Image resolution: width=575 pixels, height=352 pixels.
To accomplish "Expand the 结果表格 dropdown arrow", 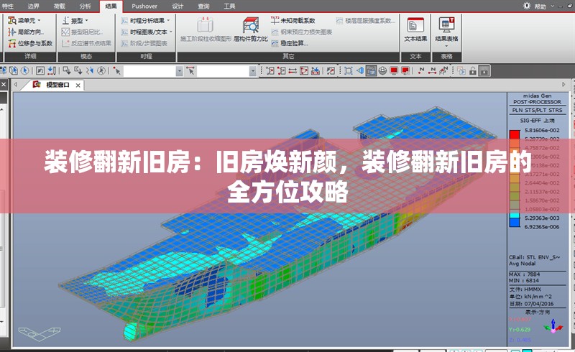I will pyautogui.click(x=446, y=46).
